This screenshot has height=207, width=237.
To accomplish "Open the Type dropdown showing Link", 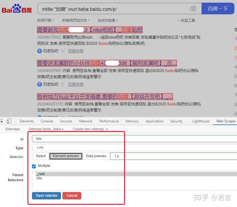I will (x=134, y=148).
